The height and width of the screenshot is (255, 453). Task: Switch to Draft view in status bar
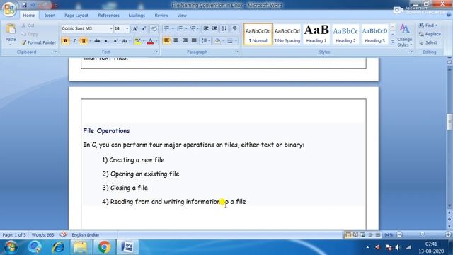[x=377, y=234]
